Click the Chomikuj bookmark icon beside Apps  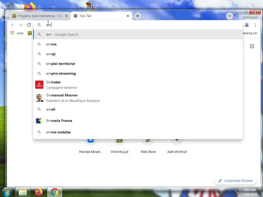30,33
